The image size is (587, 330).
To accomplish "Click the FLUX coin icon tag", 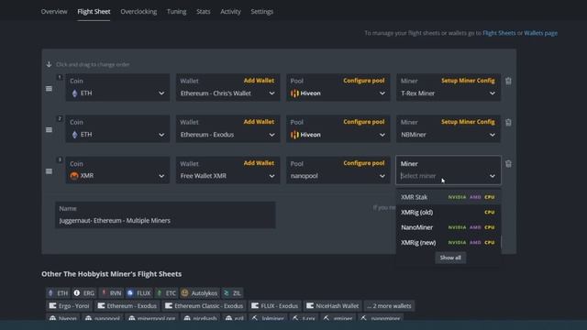I will [130, 293].
